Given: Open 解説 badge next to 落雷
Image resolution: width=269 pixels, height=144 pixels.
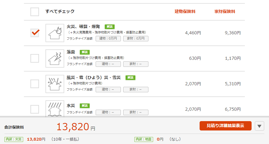Looking at the screenshot, I should pos(84,52).
